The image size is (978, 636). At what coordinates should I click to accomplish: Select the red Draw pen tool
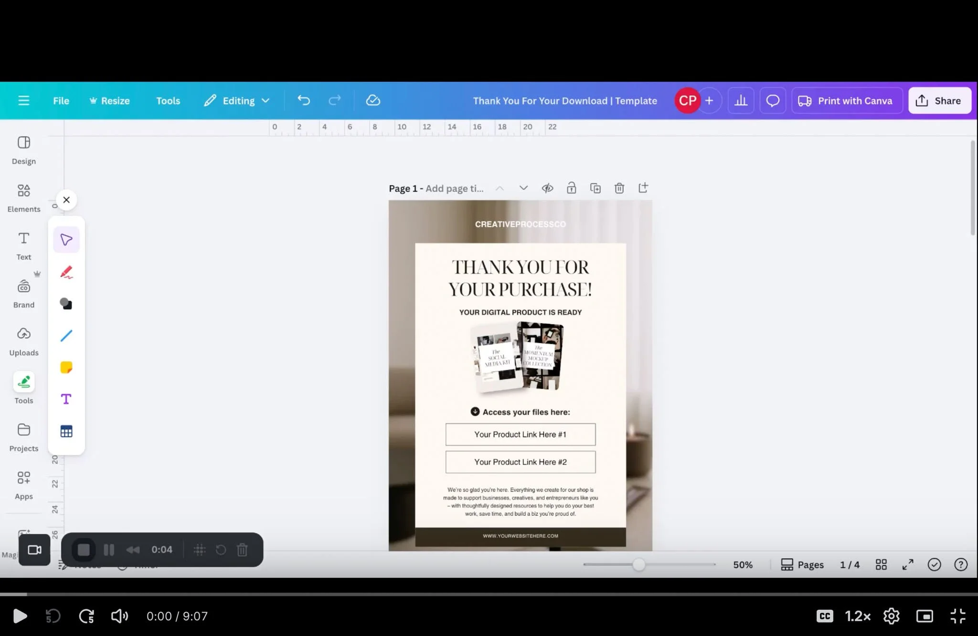pos(66,272)
